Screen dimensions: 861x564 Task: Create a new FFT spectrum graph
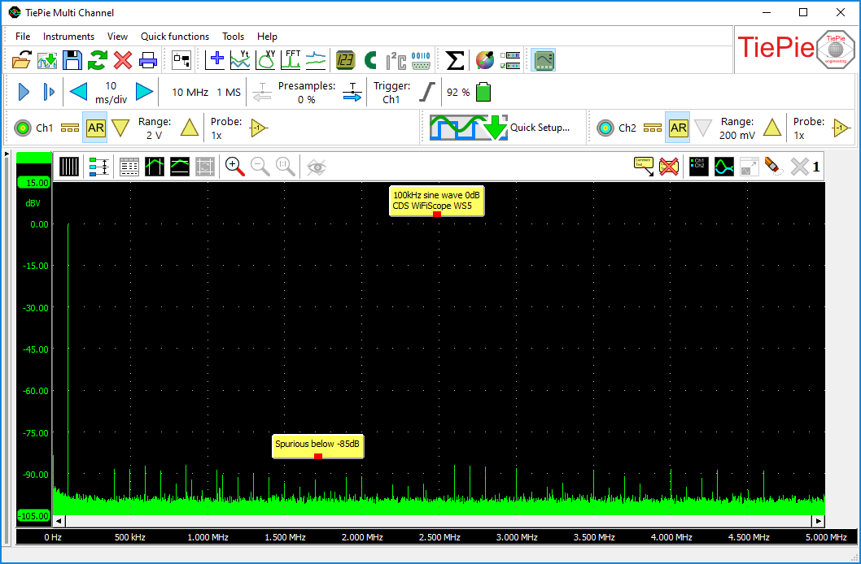click(x=291, y=59)
